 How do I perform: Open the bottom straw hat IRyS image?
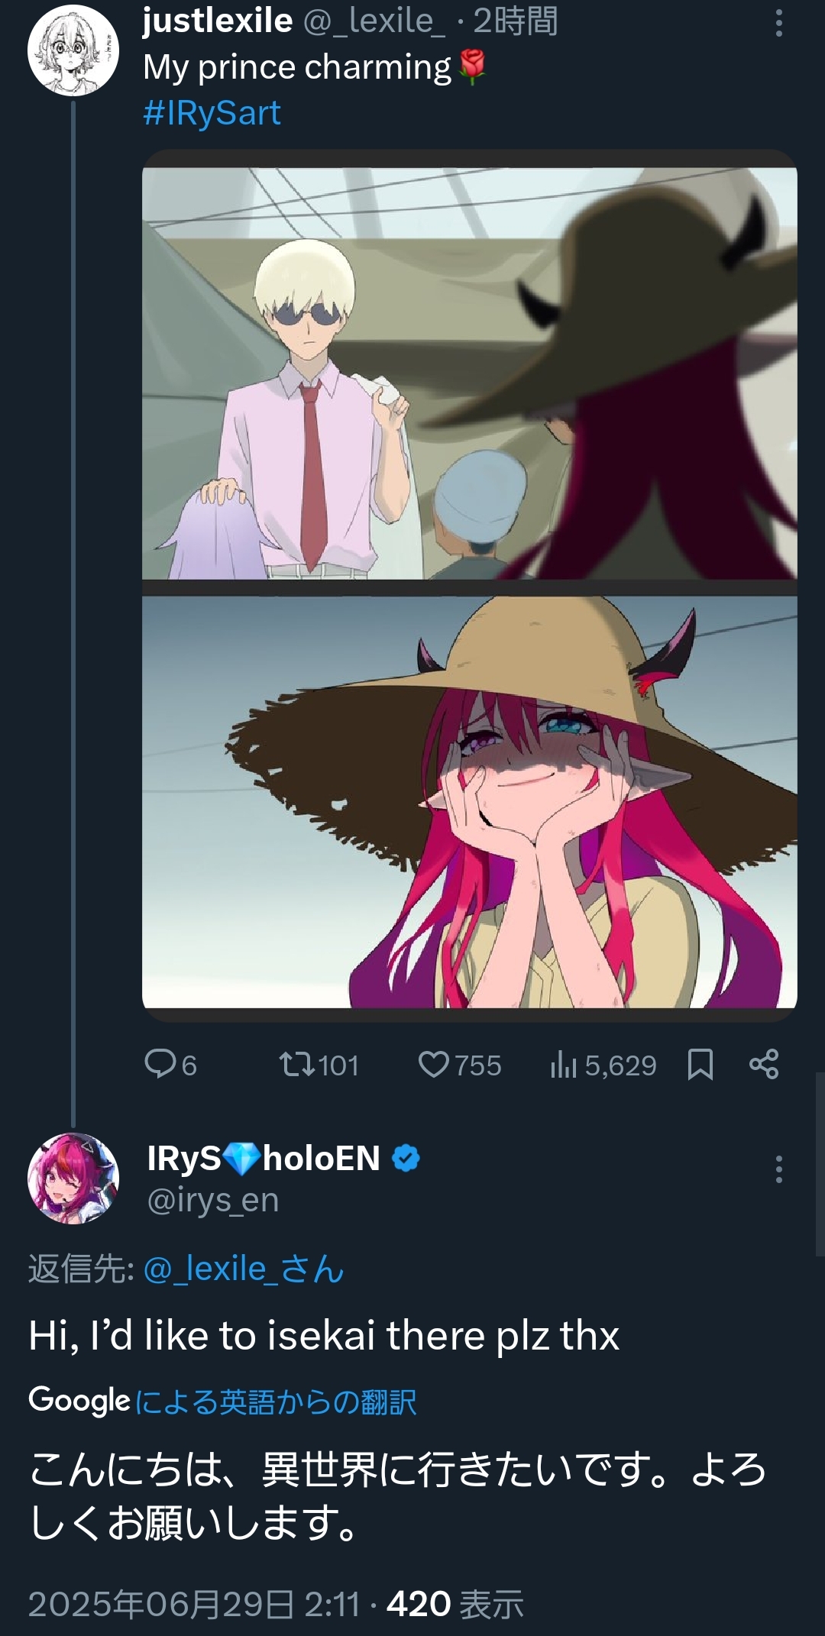click(470, 802)
